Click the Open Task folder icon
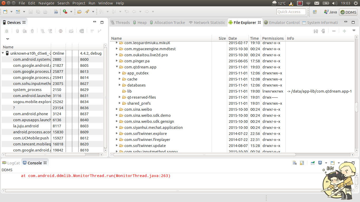This screenshot has height=202, width=360. click(79, 12)
